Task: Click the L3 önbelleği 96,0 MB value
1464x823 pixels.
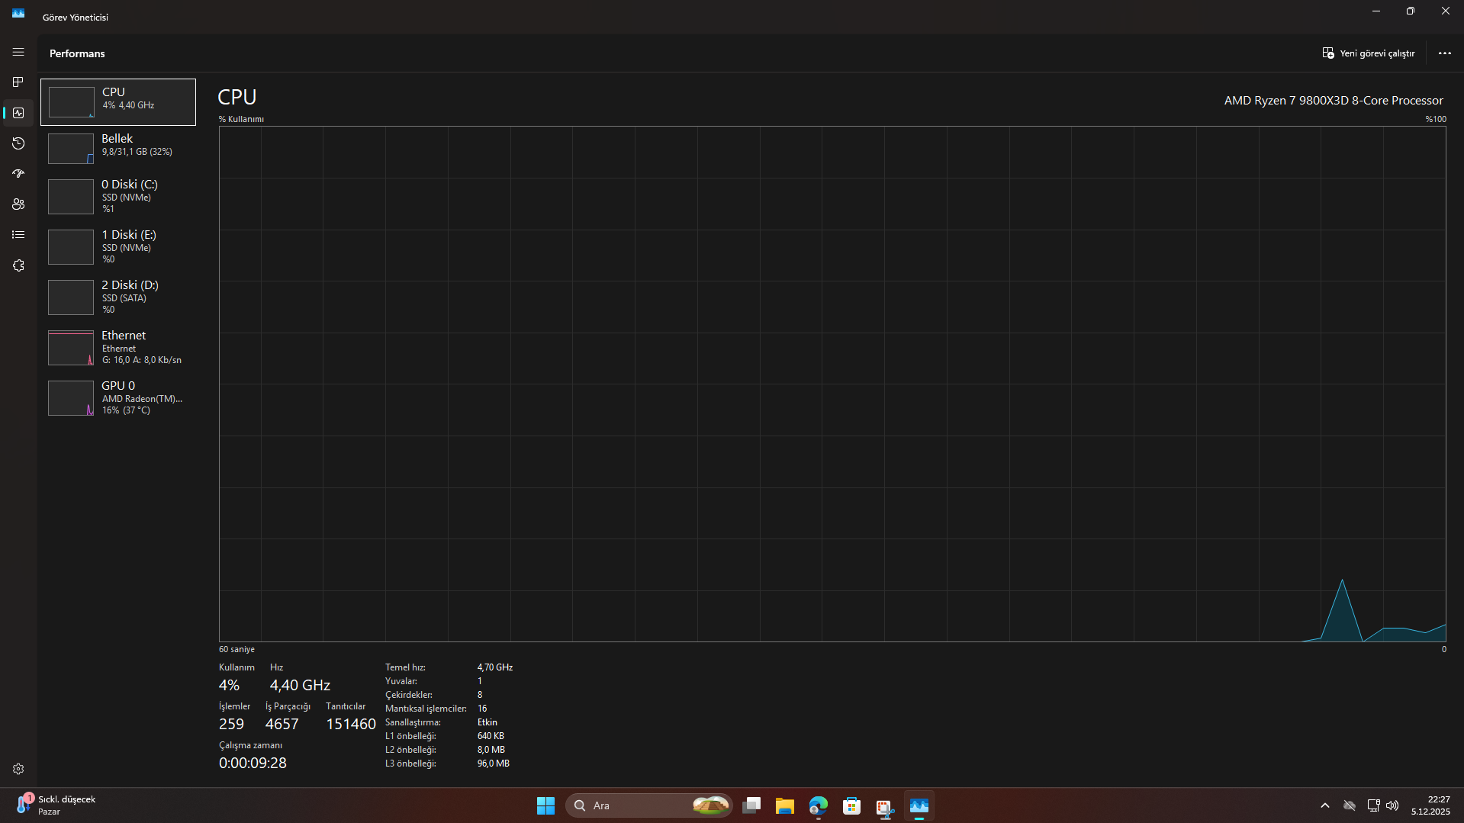Action: coord(494,764)
